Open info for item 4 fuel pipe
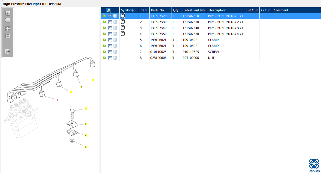Viewport: 321px width, 173px height. [x=115, y=34]
